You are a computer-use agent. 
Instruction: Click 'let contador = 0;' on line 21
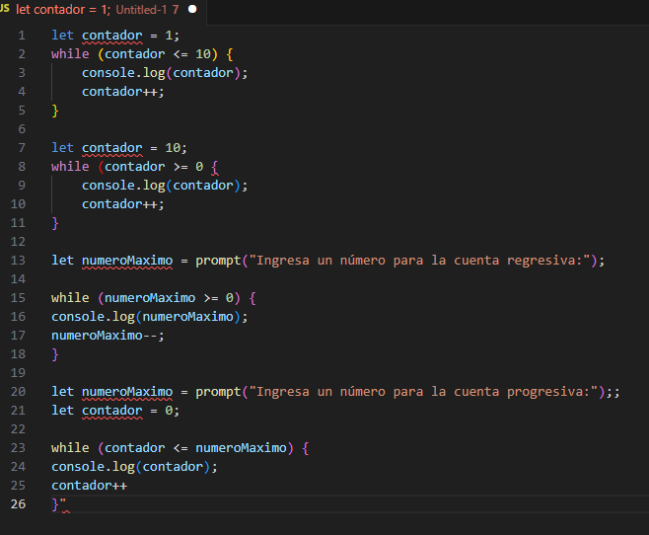point(115,411)
